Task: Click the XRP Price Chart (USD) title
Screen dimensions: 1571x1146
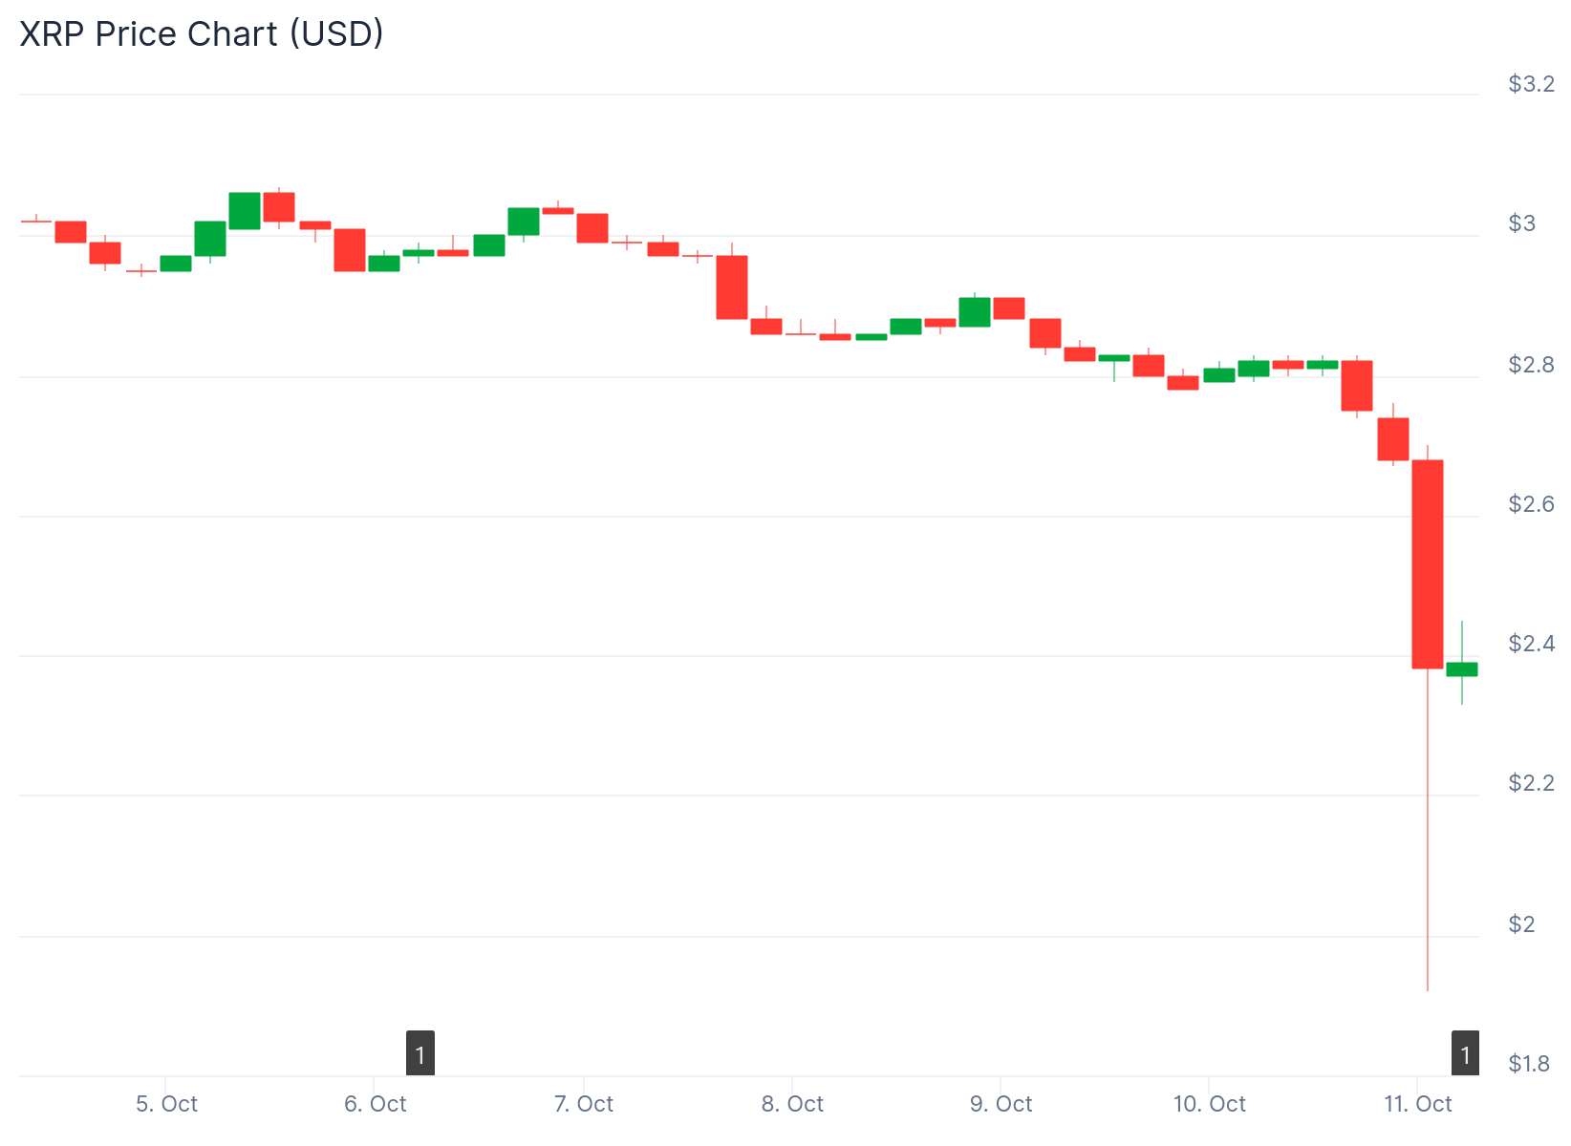Action: click(202, 33)
